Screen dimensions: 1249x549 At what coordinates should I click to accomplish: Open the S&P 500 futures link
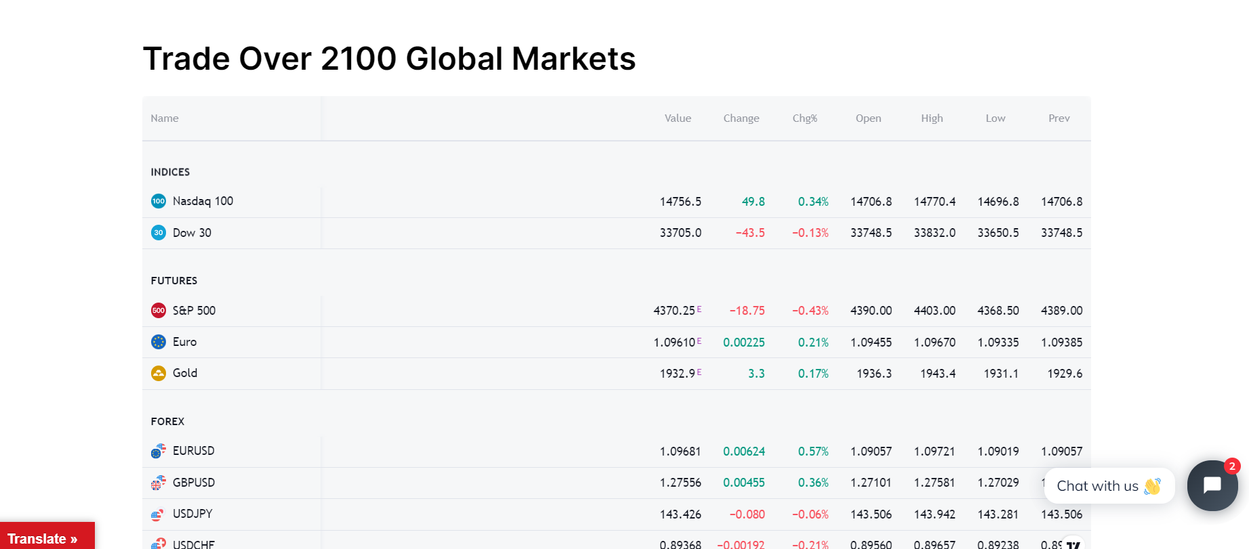pyautogui.click(x=194, y=311)
